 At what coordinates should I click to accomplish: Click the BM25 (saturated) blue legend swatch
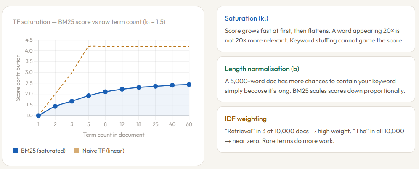pyautogui.click(x=16, y=151)
